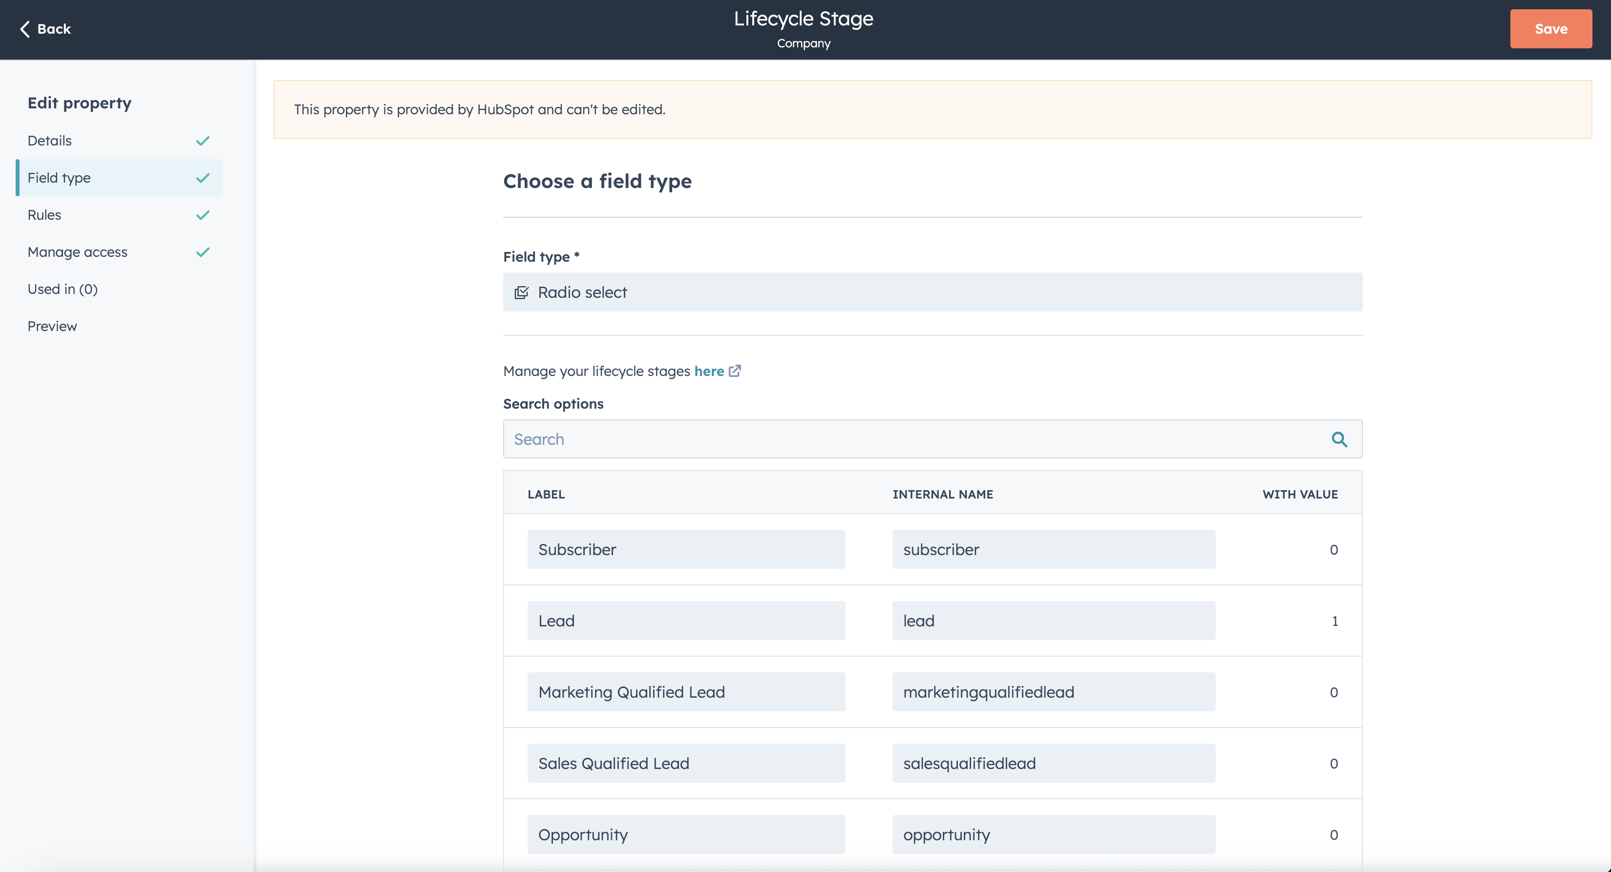The height and width of the screenshot is (872, 1611).
Task: Click the marketingqualifiedlead internal name field
Action: [x=1053, y=692]
